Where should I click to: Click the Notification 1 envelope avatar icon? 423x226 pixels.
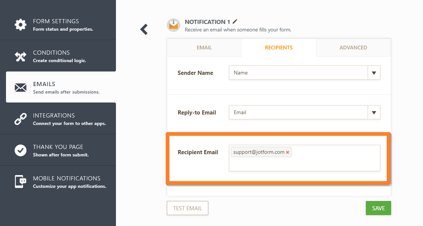[x=174, y=25]
